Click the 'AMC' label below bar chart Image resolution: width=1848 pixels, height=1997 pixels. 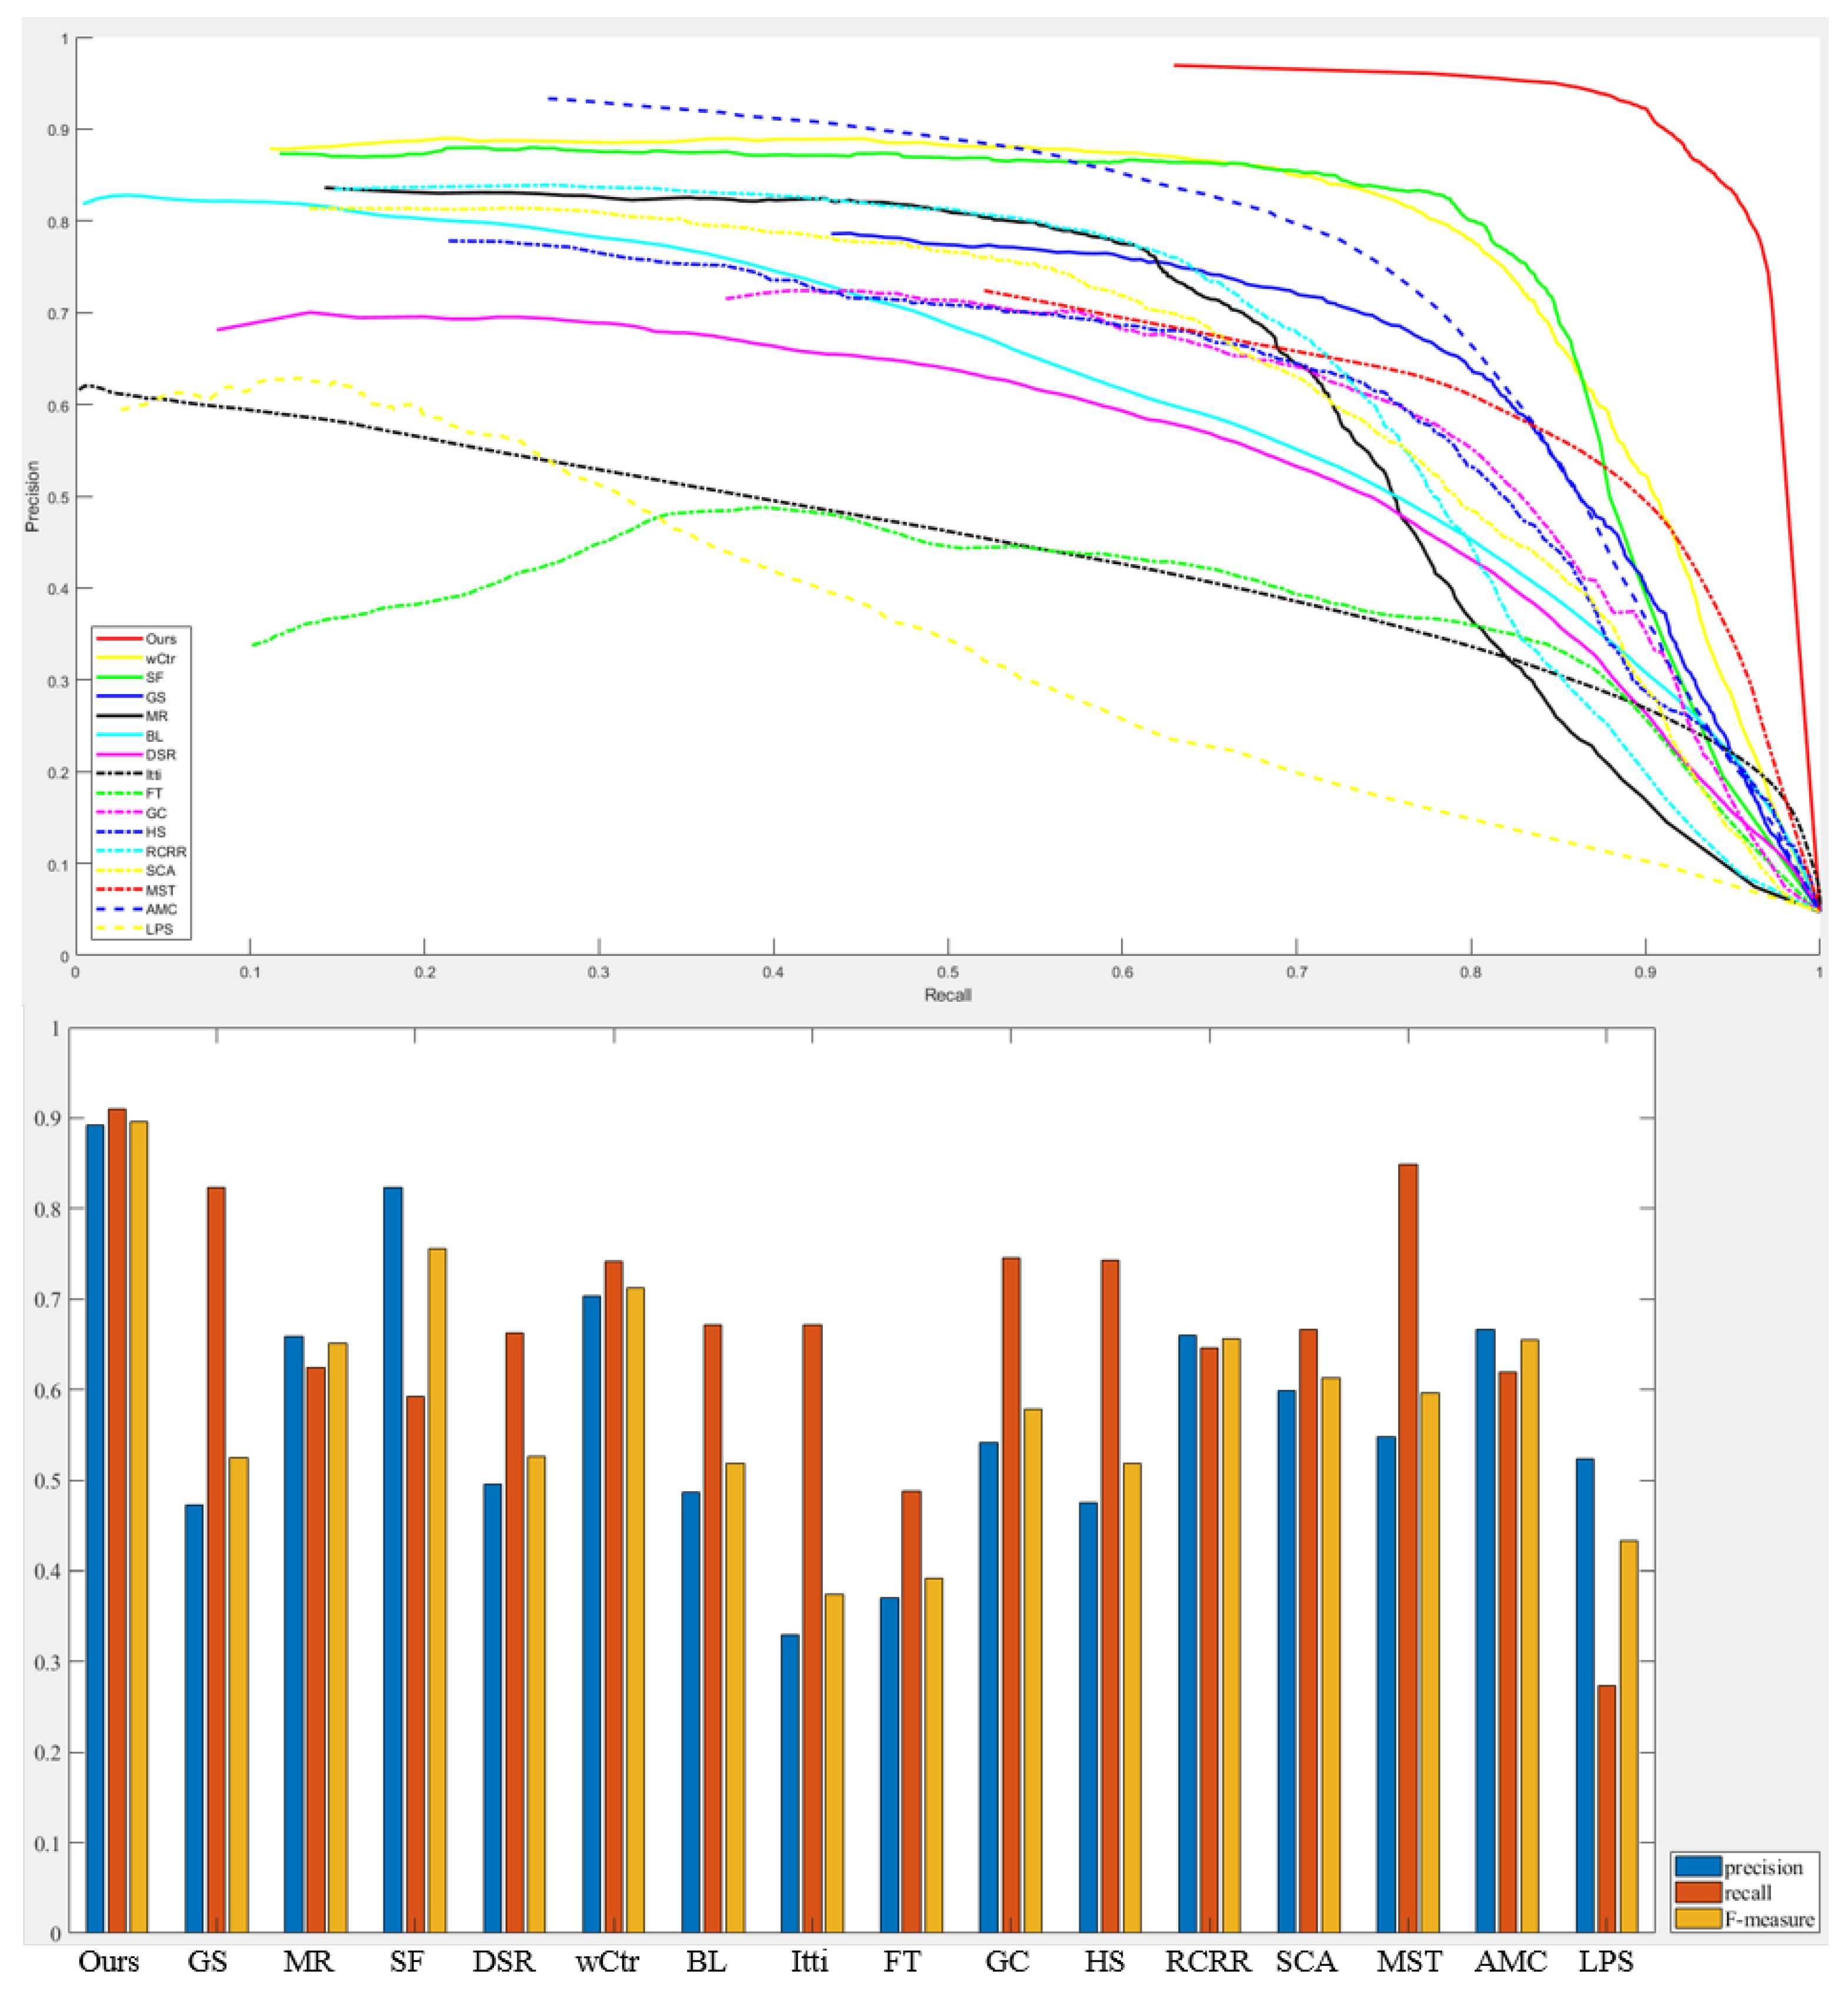pyautogui.click(x=1510, y=1962)
